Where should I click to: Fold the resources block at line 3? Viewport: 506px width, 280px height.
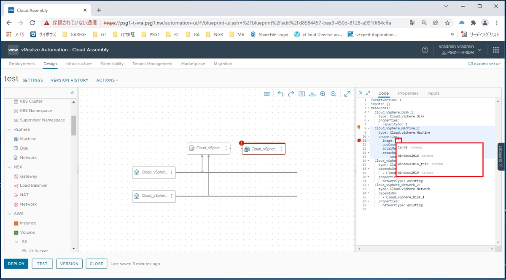coord(369,108)
